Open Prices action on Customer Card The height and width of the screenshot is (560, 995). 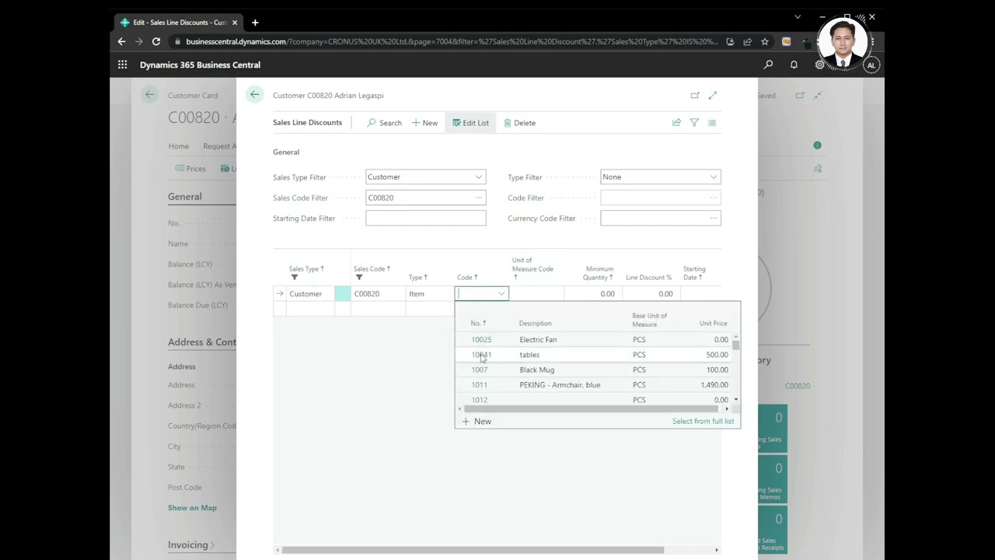tap(190, 169)
